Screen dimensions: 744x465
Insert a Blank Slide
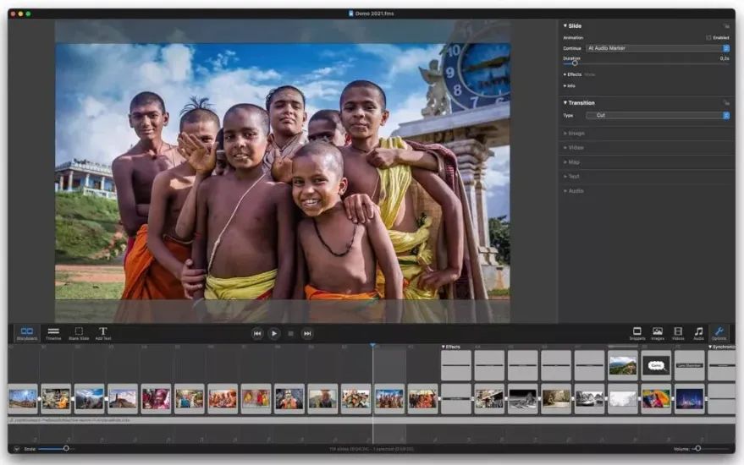click(x=79, y=333)
